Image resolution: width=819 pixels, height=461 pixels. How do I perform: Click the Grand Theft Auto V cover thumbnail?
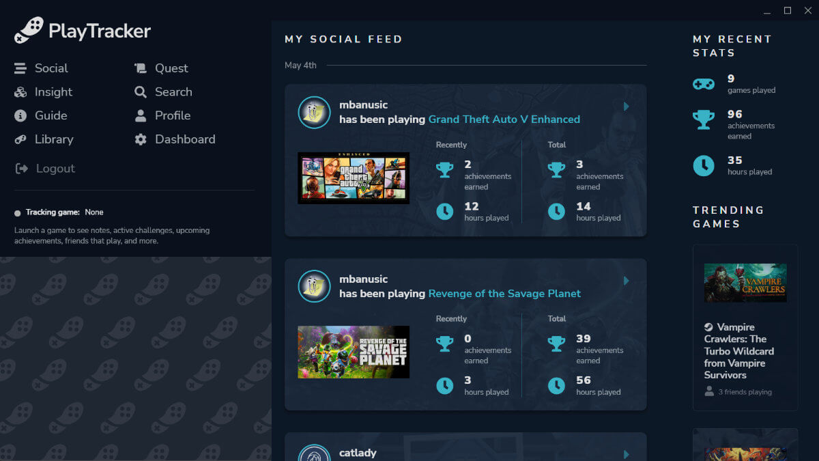[x=354, y=178]
